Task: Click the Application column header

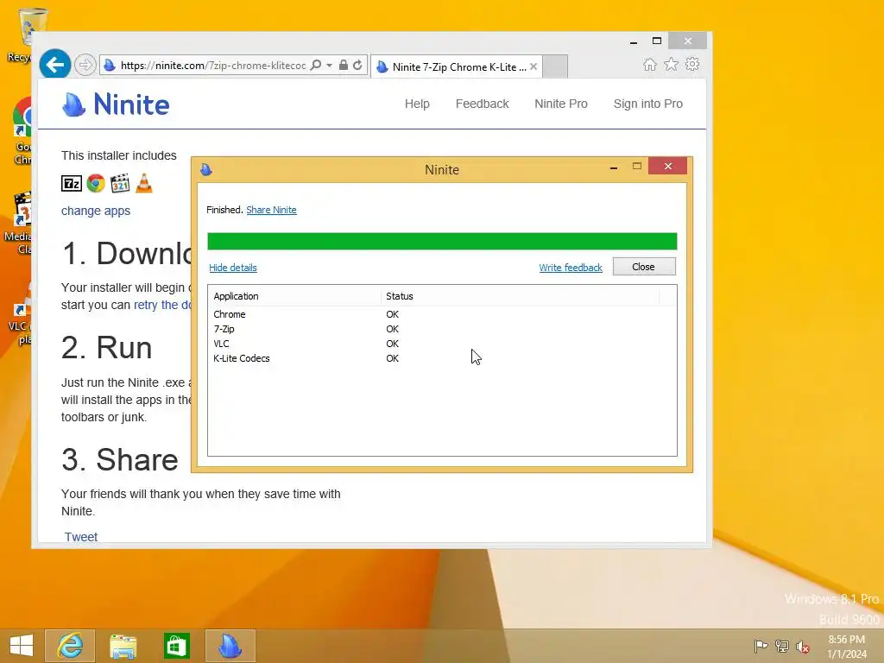Action: pyautogui.click(x=294, y=296)
